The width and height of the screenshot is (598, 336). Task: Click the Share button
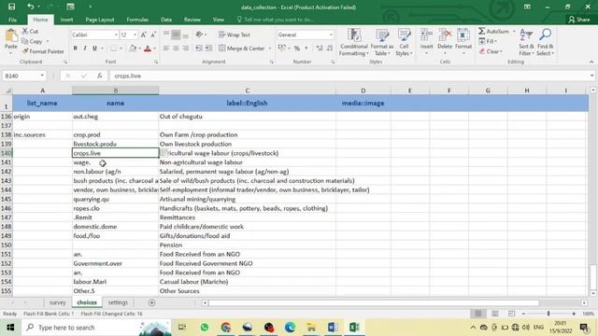coord(579,20)
